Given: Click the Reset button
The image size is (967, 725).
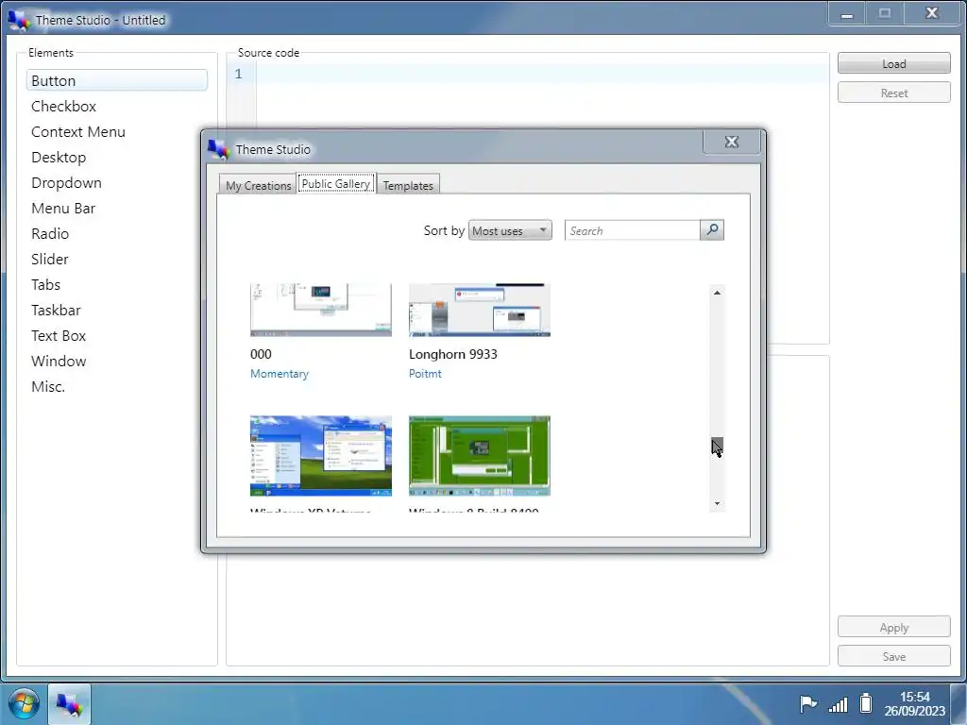Looking at the screenshot, I should click(893, 93).
